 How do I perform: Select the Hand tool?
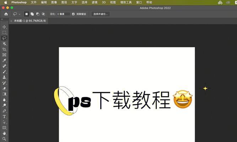tap(4, 133)
